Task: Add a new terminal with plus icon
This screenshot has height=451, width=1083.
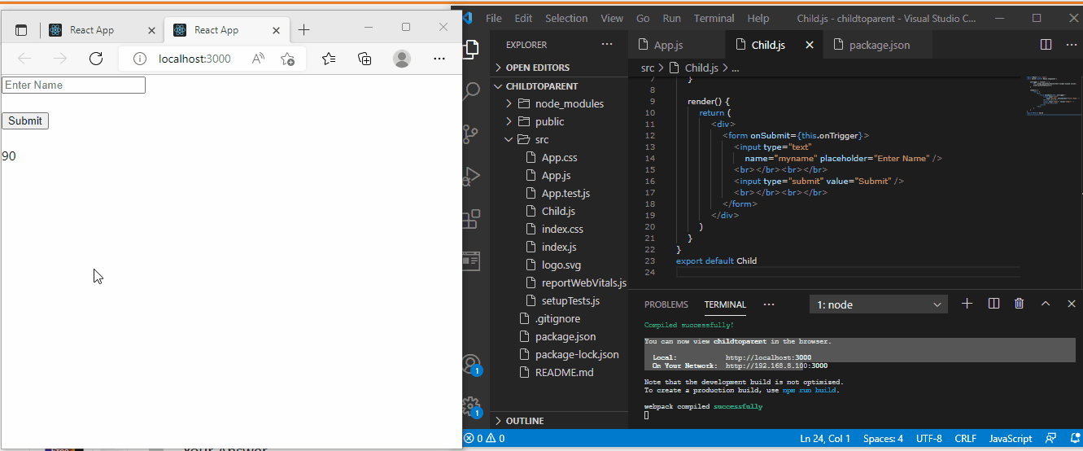Action: pos(967,304)
